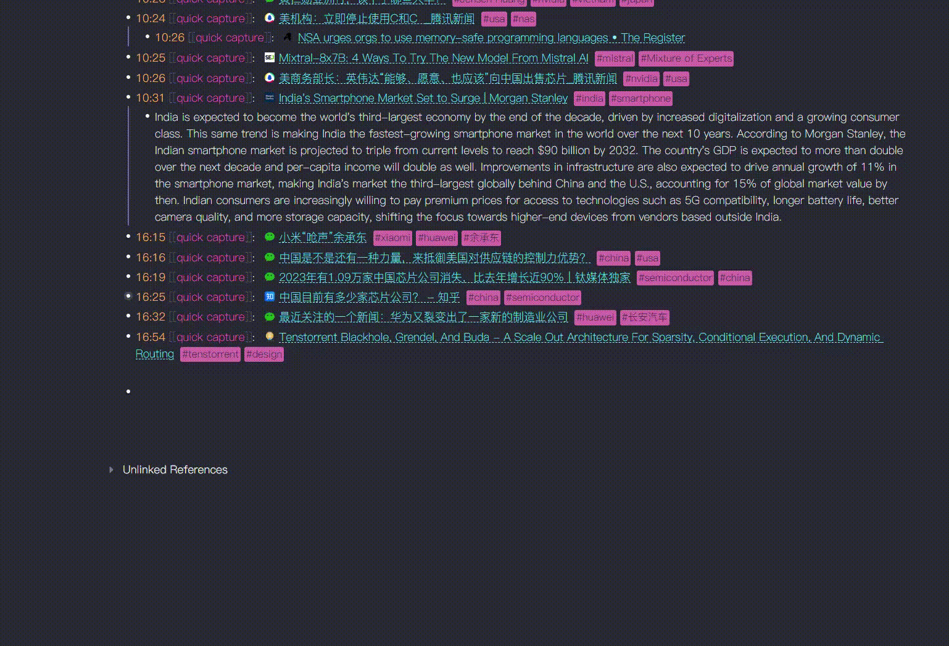Select the #余承东 tag
Viewport: 949px width, 646px height.
(481, 238)
